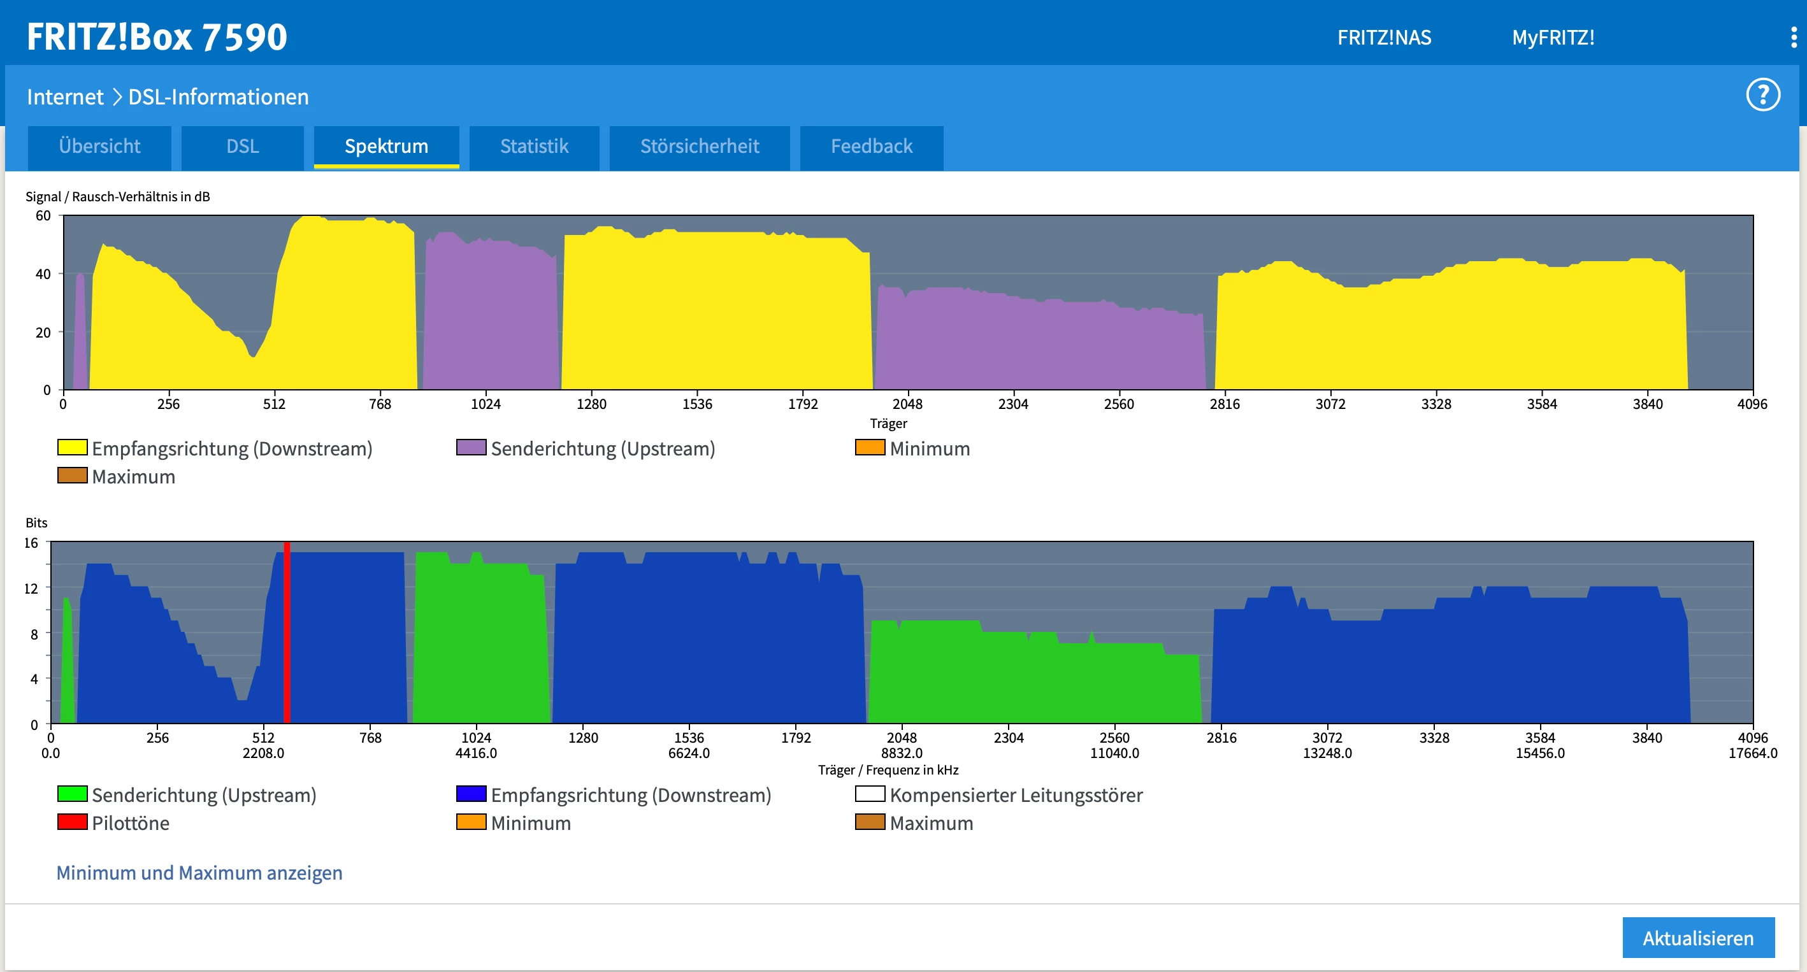Click Minimum und Maximum anzeigen link

199,873
